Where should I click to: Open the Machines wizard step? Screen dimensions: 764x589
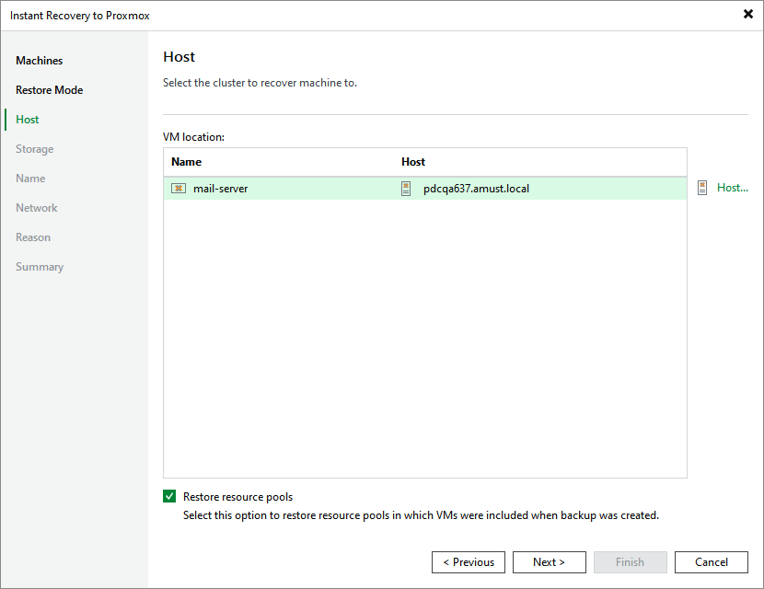tap(39, 61)
